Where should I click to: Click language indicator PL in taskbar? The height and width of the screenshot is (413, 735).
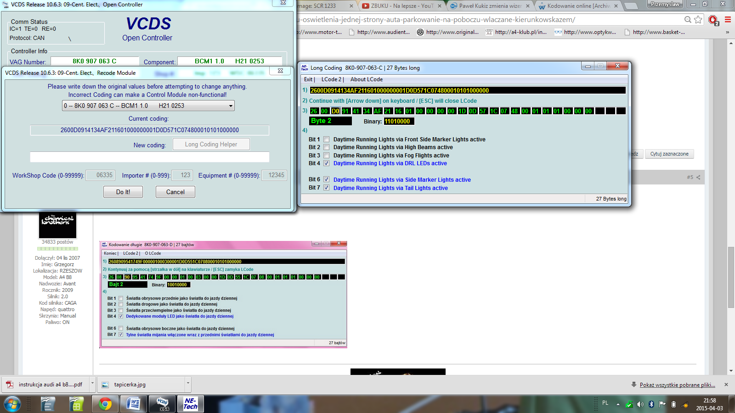(x=605, y=403)
